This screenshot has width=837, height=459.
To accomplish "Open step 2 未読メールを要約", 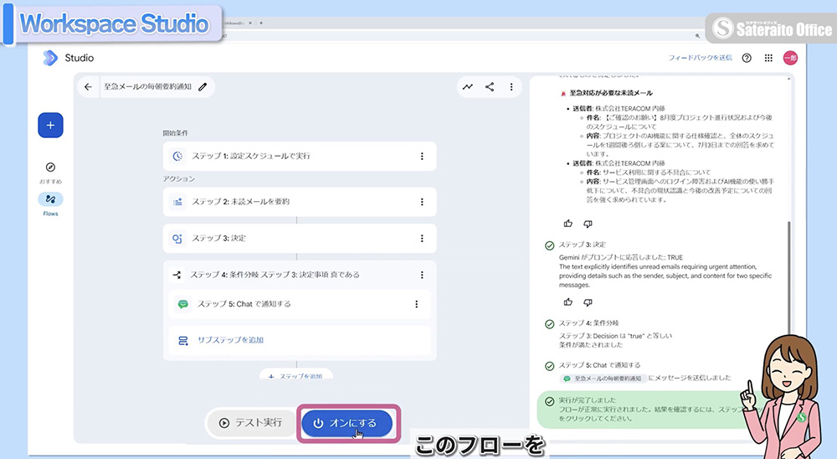I will click(300, 202).
